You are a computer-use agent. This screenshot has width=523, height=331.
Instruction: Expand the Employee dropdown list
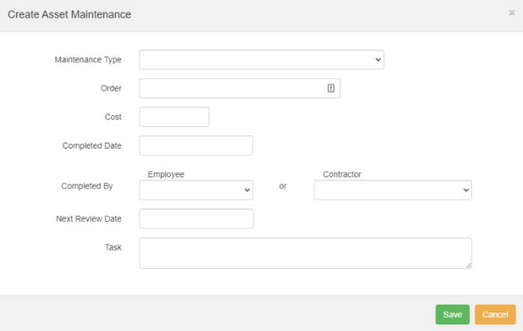tap(196, 191)
